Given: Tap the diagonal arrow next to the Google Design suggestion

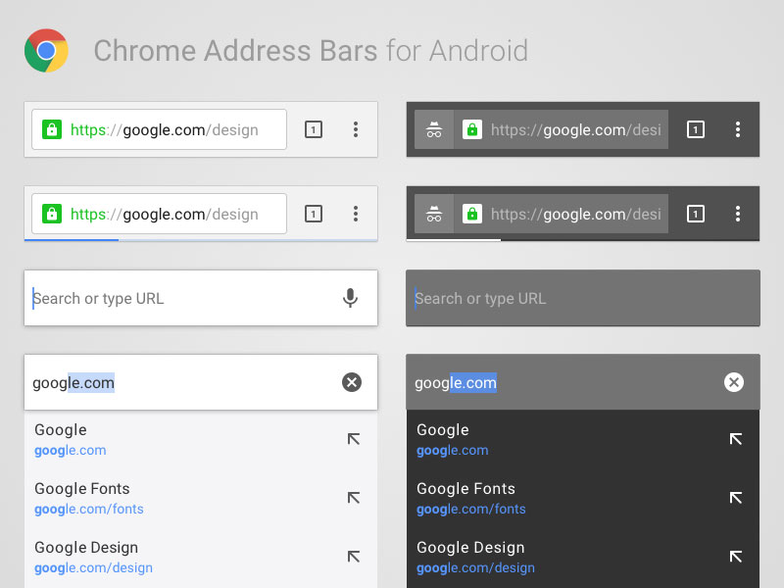Looking at the screenshot, I should (353, 557).
